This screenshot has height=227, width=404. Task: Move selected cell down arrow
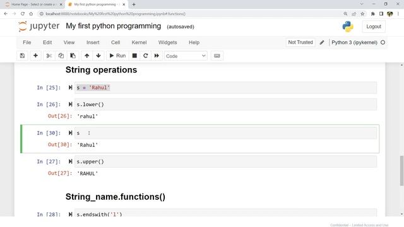98,55
